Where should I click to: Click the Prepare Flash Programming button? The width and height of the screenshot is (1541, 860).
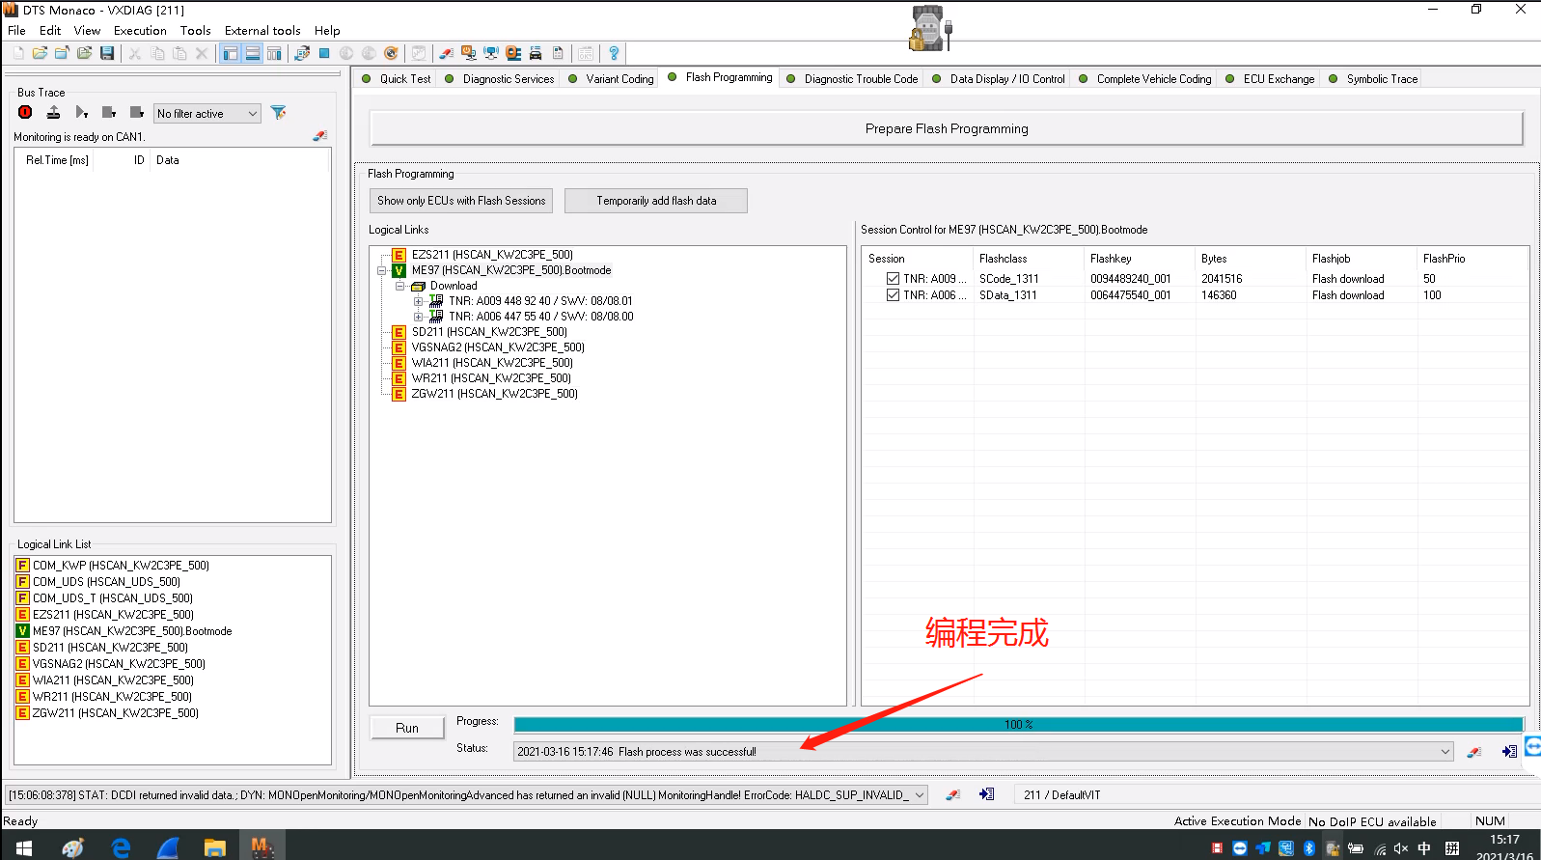pyautogui.click(x=947, y=128)
